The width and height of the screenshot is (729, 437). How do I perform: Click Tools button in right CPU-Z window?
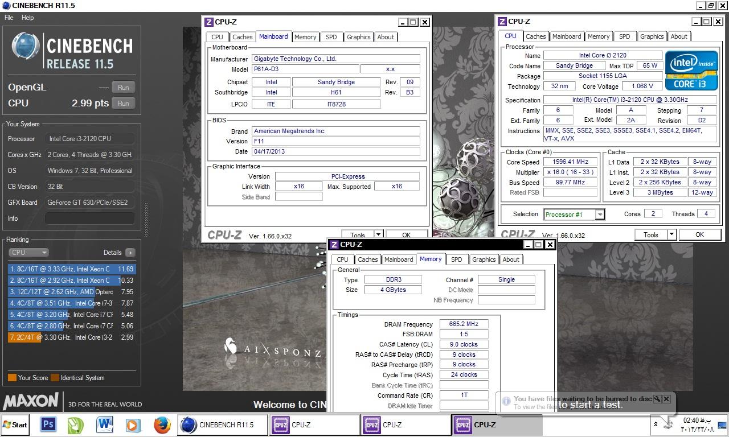click(651, 234)
